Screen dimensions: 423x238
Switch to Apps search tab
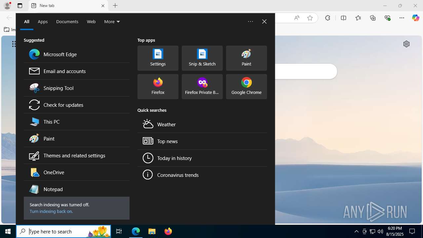(43, 21)
